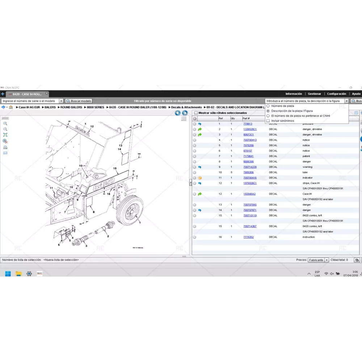The width and height of the screenshot is (362, 362).
Task: Open the Precios 'Fabricante' dropdown
Action: coord(327,260)
